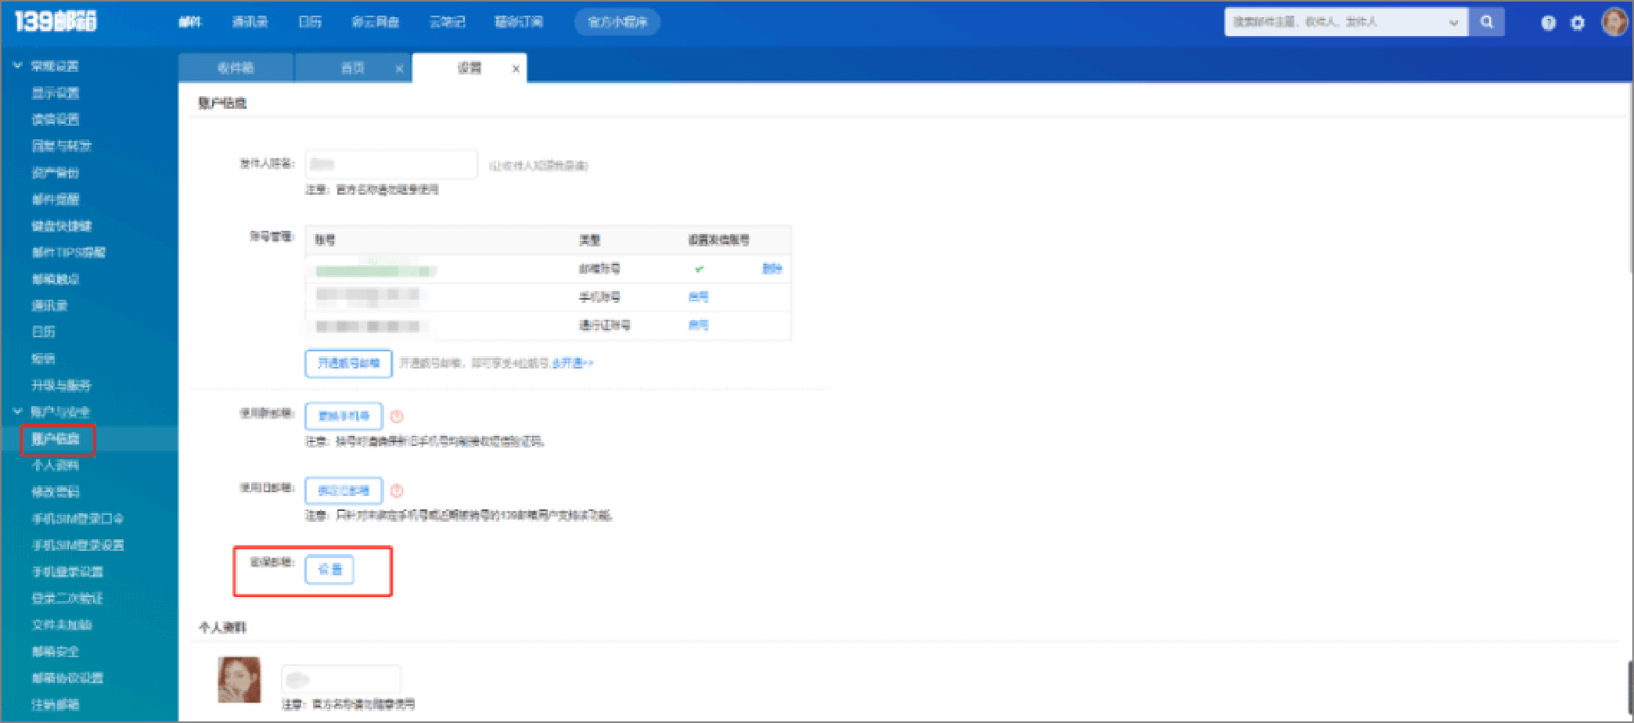Screen dimensions: 1634x723
Task: Open 回复与转发 in the sidebar
Action: (x=62, y=146)
